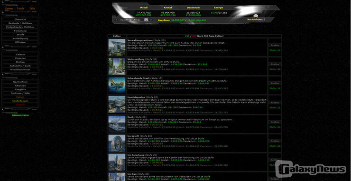Open the Allianzen page

click(20, 86)
